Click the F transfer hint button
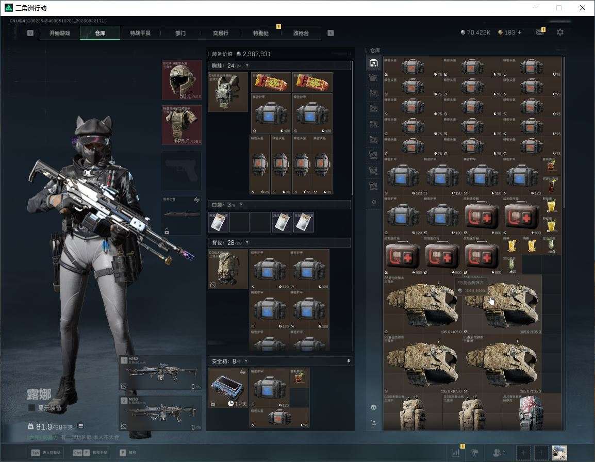The height and width of the screenshot is (462, 595). click(x=127, y=453)
